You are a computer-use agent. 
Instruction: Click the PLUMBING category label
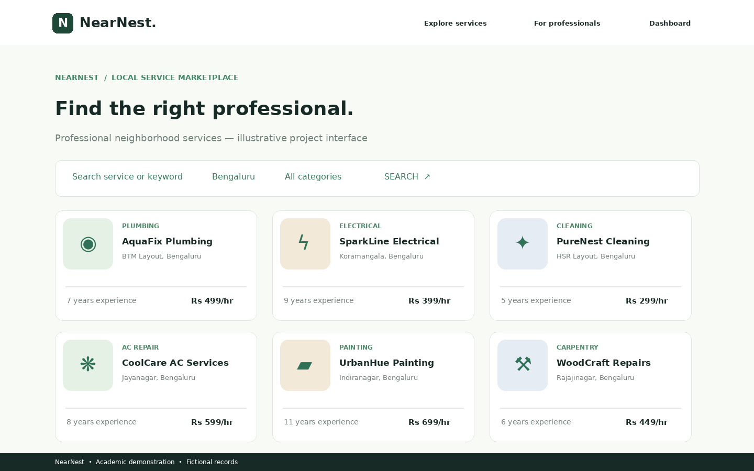(x=140, y=226)
